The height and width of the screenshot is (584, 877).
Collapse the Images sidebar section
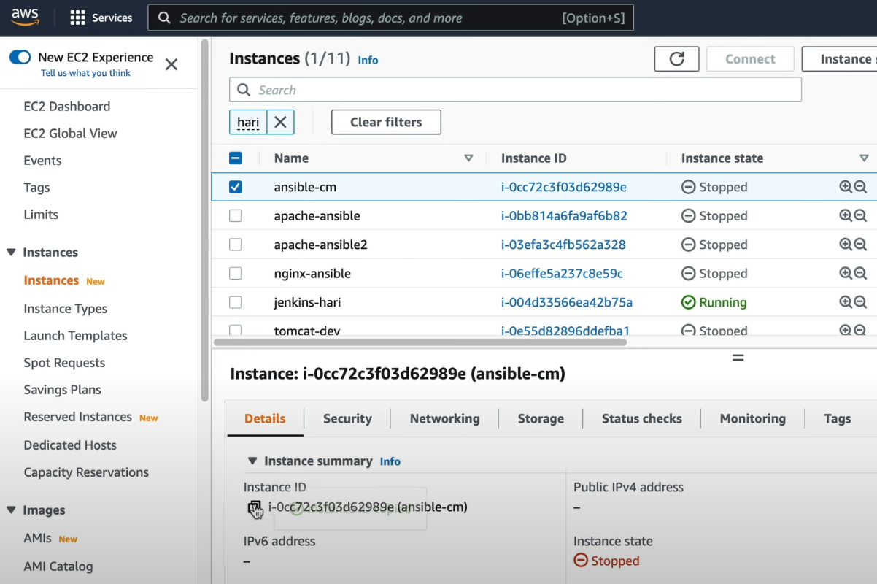(11, 510)
